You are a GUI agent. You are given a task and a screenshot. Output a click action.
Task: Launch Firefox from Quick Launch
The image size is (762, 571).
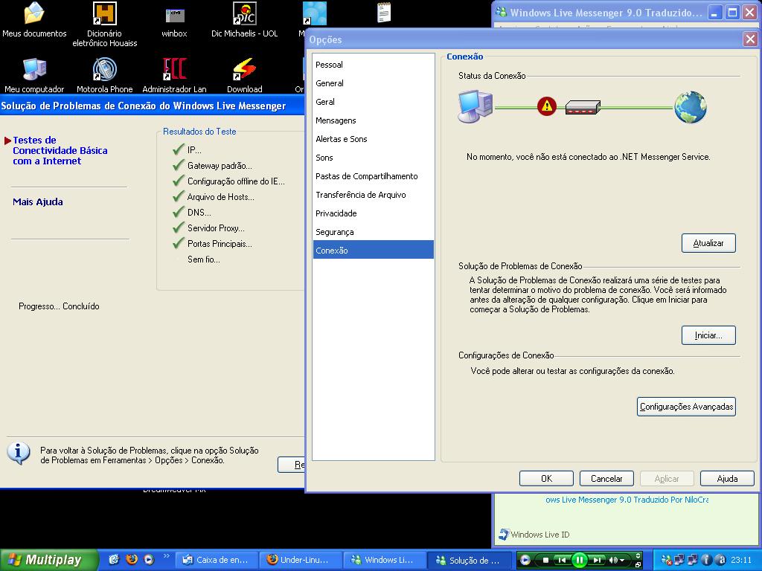(131, 559)
